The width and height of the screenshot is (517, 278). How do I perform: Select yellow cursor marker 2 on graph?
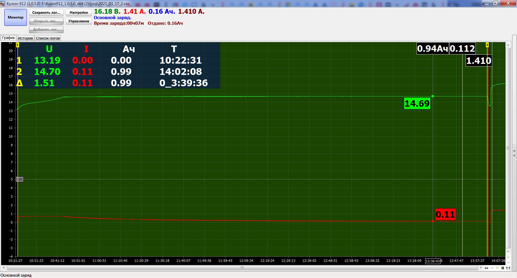(487, 45)
